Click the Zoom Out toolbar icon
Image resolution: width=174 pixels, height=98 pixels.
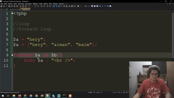pos(44,6)
